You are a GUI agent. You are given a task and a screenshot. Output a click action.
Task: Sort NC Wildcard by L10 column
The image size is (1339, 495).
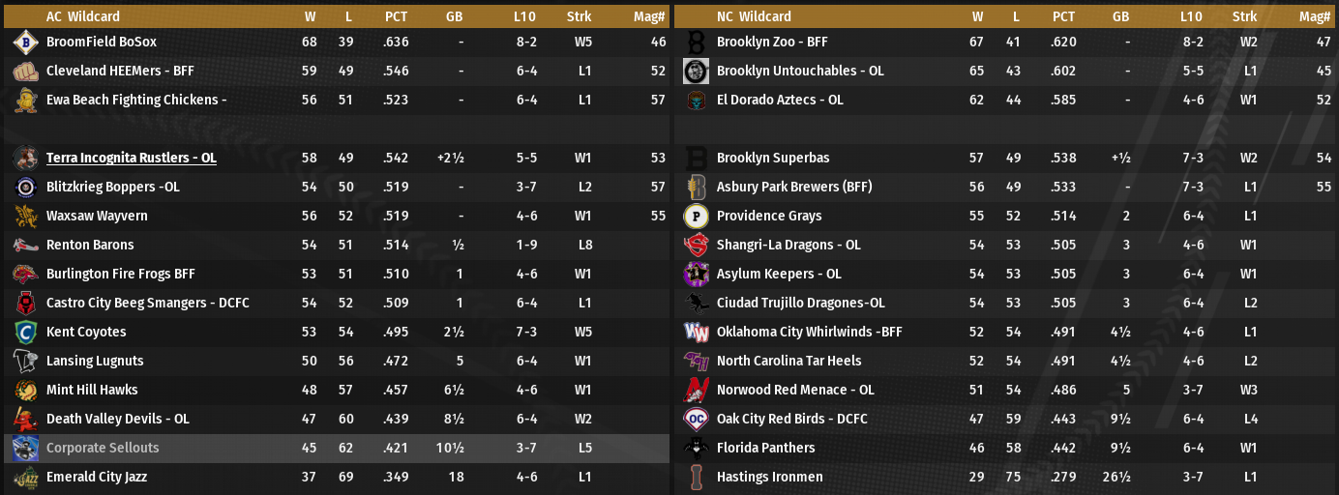(1191, 16)
